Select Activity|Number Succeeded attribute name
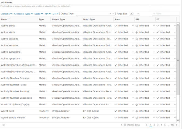 pos(17,98)
